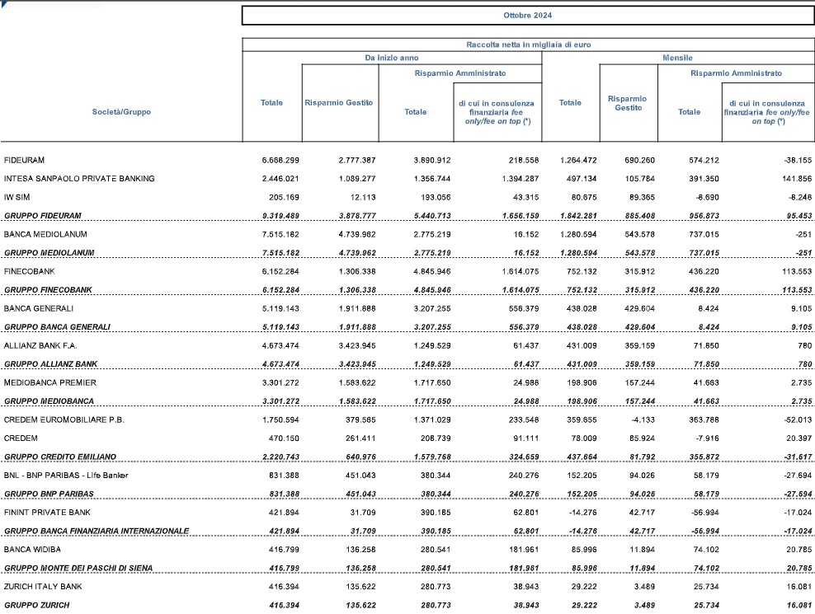Click IW SIM monthly value -8.690
Screen dimensions: 815x614
[x=706, y=198]
